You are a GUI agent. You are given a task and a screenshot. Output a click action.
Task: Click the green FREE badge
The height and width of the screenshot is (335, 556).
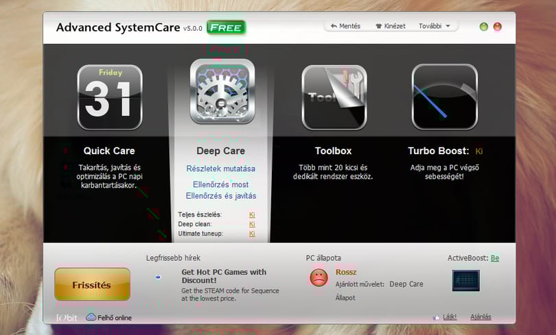coord(227,27)
